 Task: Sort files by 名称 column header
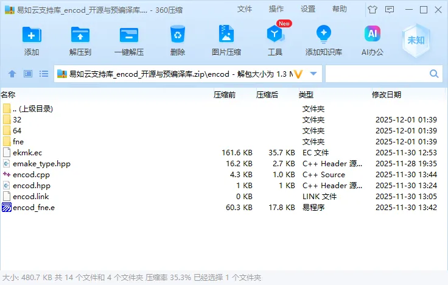9,94
